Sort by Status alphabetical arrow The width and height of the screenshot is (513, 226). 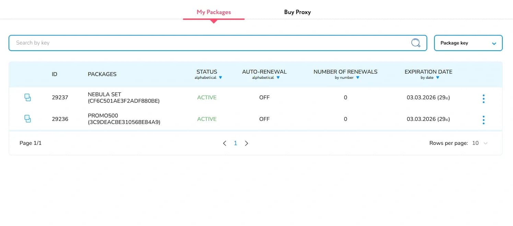pos(220,78)
